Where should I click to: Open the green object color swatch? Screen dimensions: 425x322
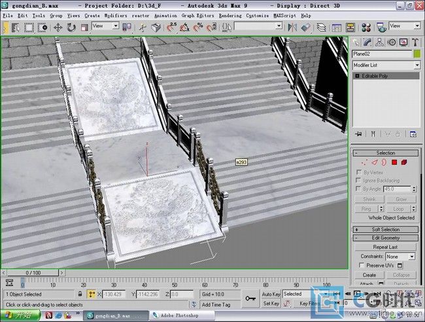click(417, 54)
